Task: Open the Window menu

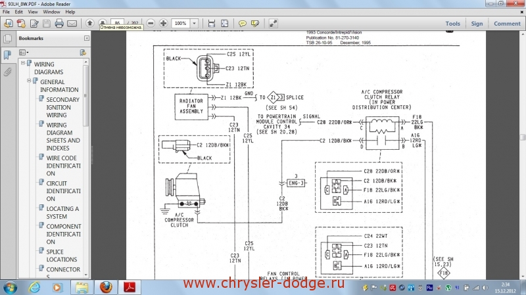Action: [51, 12]
